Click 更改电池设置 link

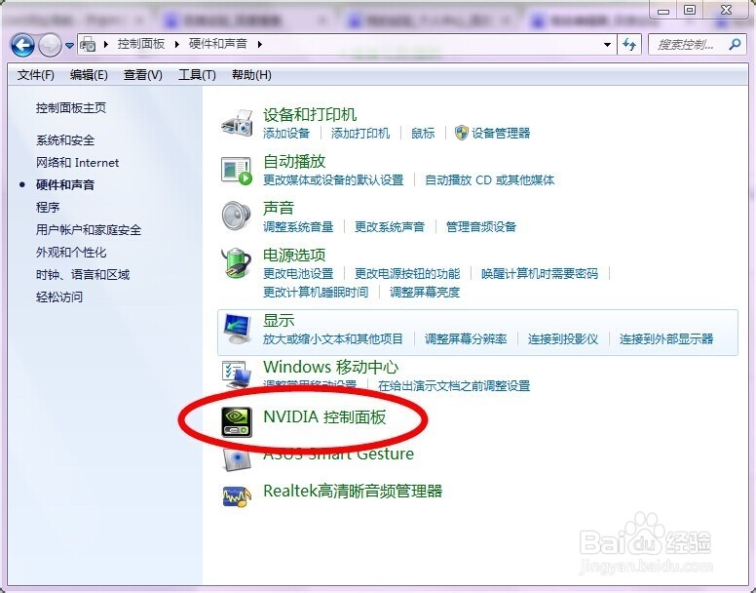pos(298,274)
